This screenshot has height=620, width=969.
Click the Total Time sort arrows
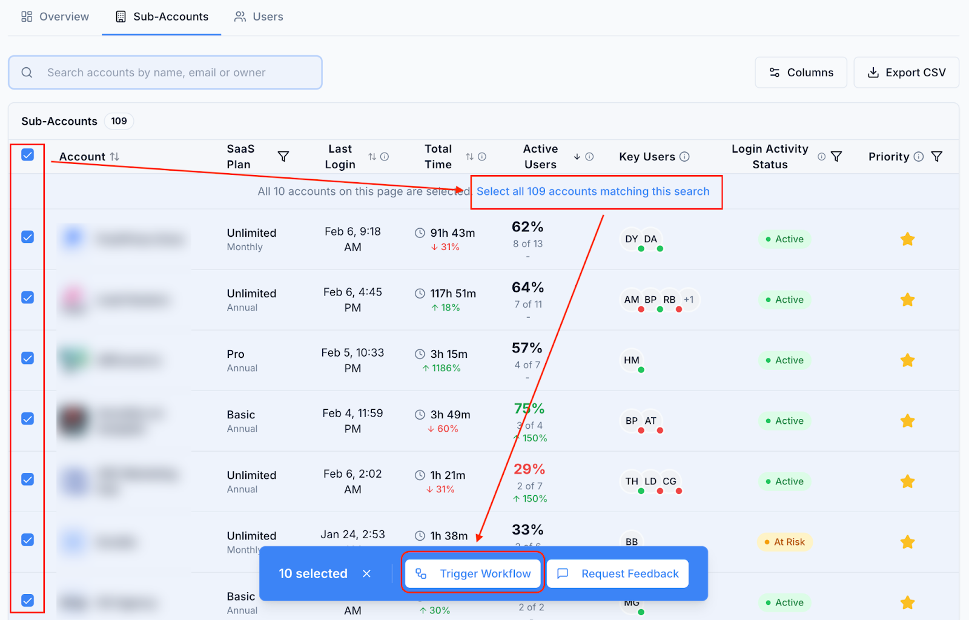coord(469,156)
